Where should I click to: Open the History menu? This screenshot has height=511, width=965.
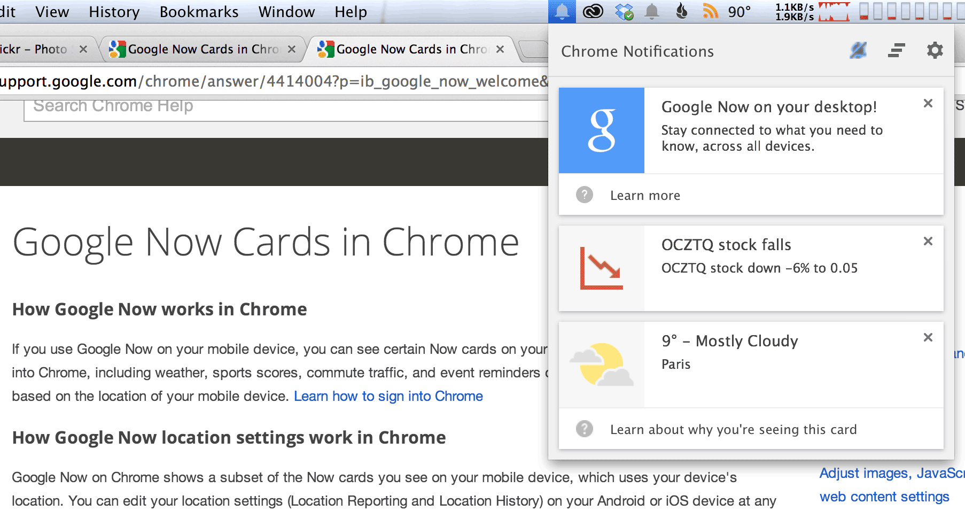[114, 12]
